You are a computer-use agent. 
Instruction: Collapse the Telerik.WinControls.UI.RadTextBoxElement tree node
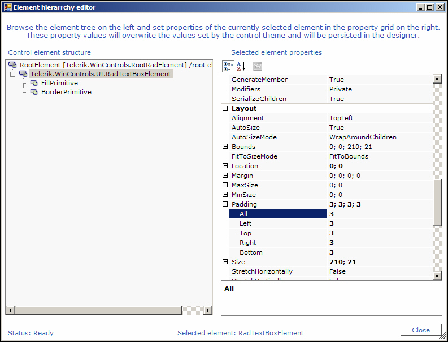click(12, 74)
